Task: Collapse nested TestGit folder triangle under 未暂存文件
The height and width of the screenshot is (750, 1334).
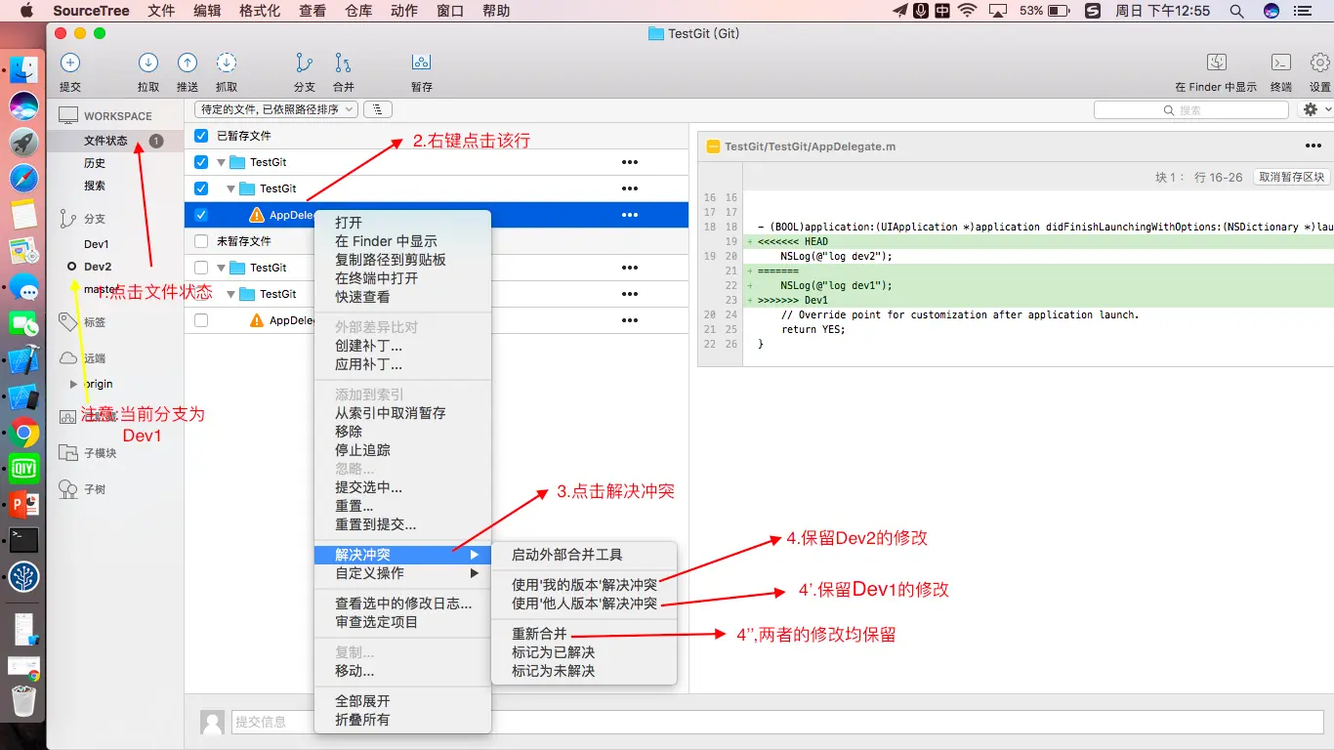Action: pyautogui.click(x=231, y=294)
